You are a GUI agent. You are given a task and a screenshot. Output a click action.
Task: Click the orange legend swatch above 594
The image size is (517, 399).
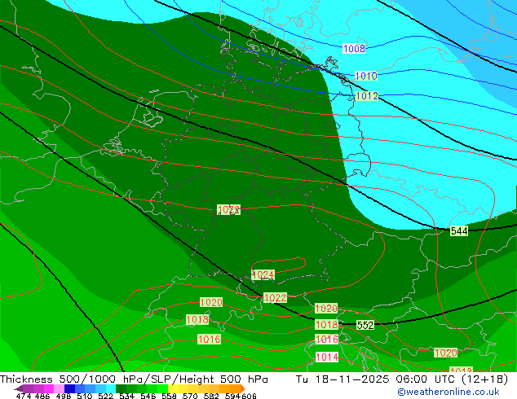[235, 388]
